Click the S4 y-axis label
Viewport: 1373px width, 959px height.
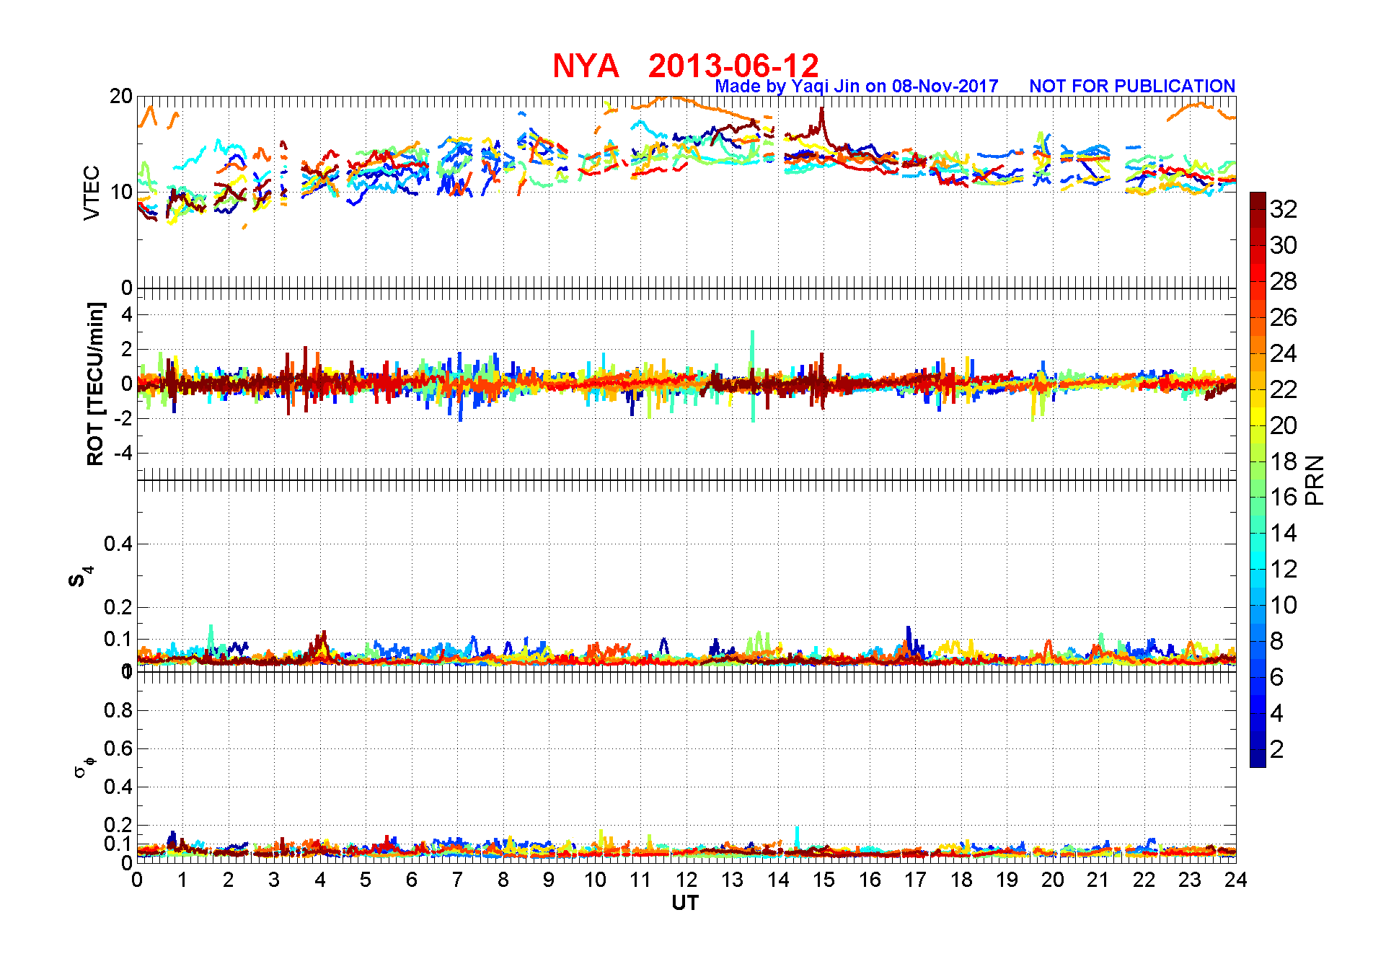(x=81, y=576)
